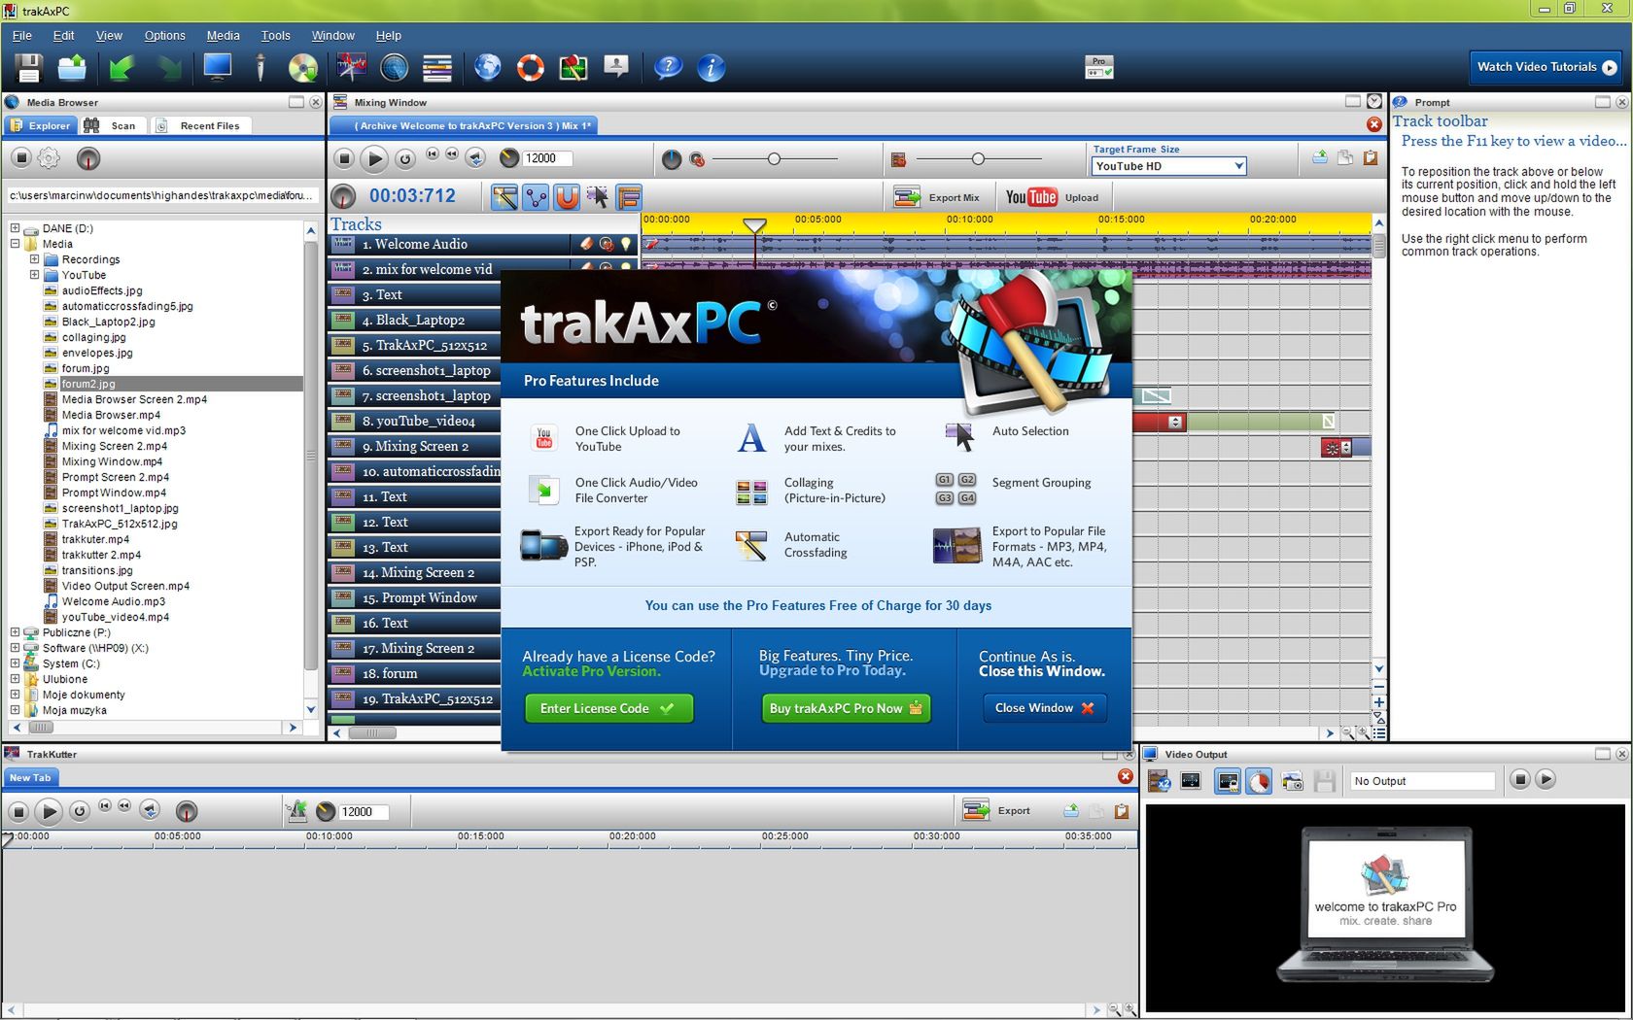1633x1020 pixels.
Task: Toggle the highlighted screen preview button in Video Output
Action: coord(1228,780)
